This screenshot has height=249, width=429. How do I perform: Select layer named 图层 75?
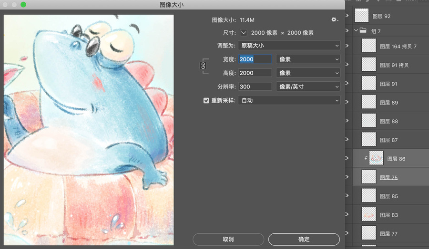[x=389, y=178]
